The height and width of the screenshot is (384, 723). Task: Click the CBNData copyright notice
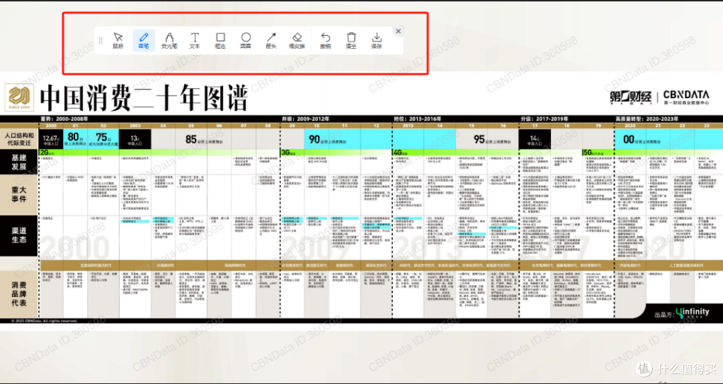[x=44, y=321]
